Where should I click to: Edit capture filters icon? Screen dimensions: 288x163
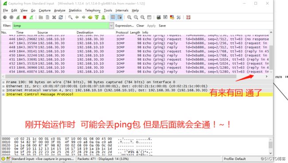click(x=159, y=17)
